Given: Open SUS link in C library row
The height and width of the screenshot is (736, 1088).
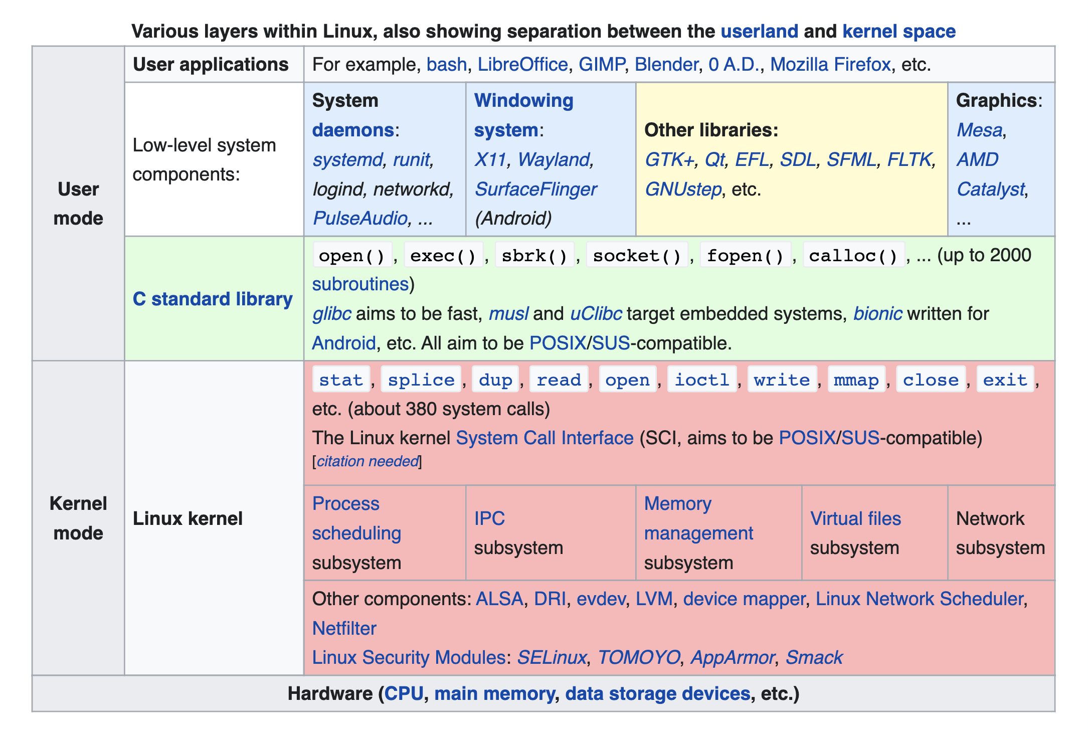Looking at the screenshot, I should [611, 343].
